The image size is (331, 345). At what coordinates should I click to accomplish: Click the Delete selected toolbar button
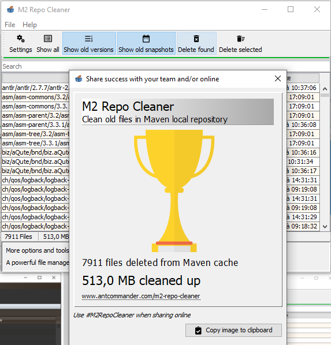tap(240, 44)
